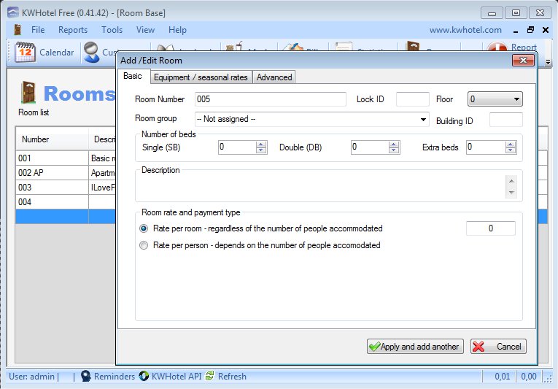This screenshot has height=389, width=558.
Task: Click the Room Number input field
Action: [x=270, y=99]
